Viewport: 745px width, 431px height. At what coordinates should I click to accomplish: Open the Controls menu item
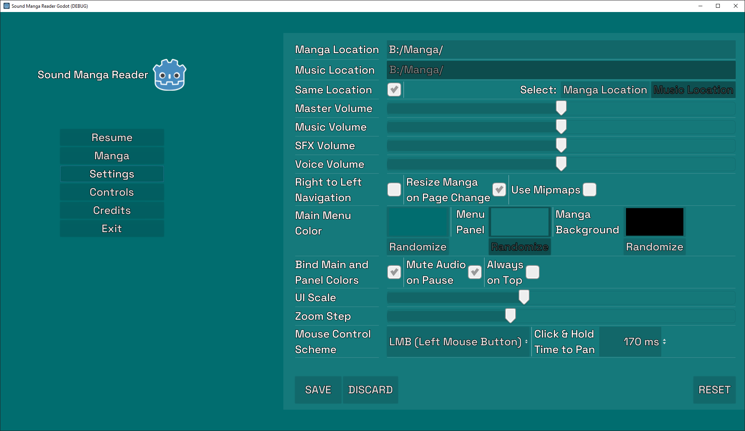tap(112, 192)
